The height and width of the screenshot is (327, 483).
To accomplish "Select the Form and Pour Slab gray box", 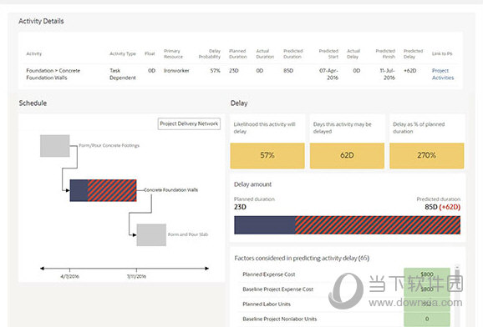I will pos(151,234).
